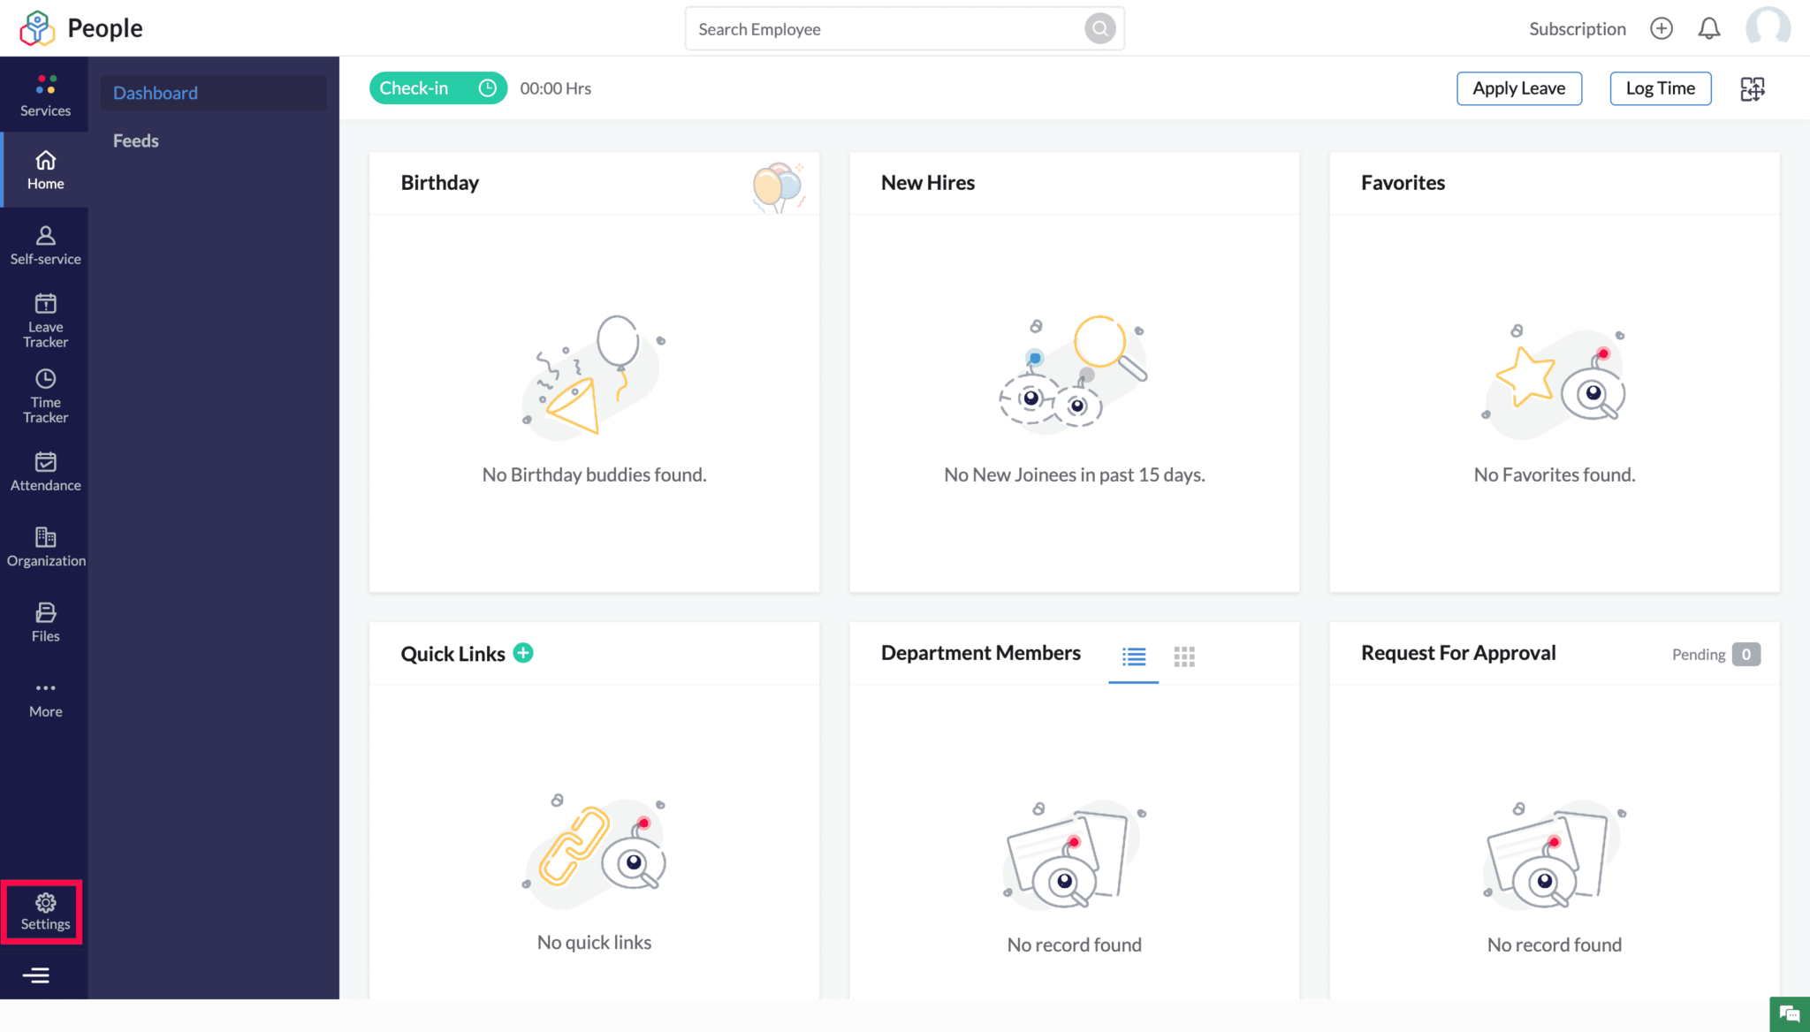Open the notifications panel
1810x1032 pixels.
pyautogui.click(x=1709, y=27)
